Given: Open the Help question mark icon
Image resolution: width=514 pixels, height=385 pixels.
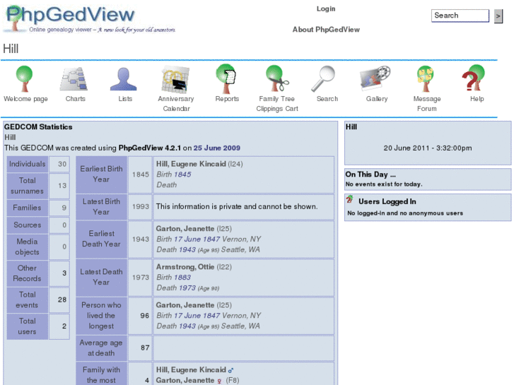Looking at the screenshot, I should point(474,78).
